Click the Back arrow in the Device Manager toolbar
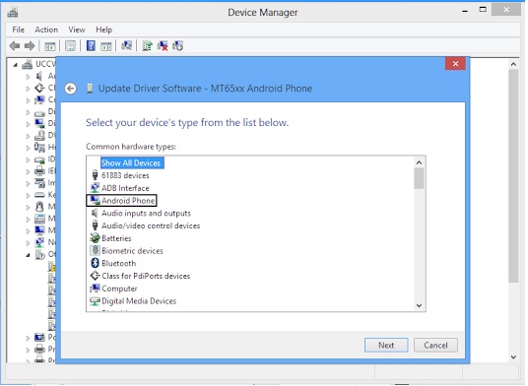Viewport: 528px width, 386px height. point(15,45)
